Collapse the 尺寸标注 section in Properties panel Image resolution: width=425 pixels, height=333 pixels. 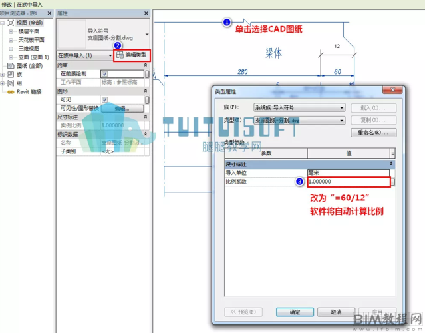[x=146, y=117]
